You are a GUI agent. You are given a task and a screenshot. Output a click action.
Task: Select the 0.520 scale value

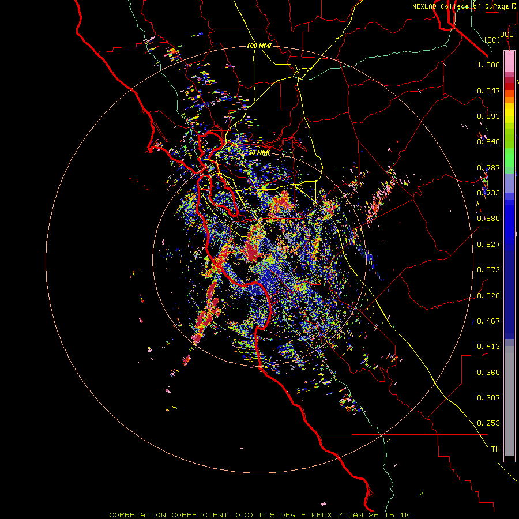(488, 296)
